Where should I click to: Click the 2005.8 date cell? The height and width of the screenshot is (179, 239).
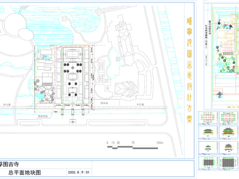(x=73, y=173)
